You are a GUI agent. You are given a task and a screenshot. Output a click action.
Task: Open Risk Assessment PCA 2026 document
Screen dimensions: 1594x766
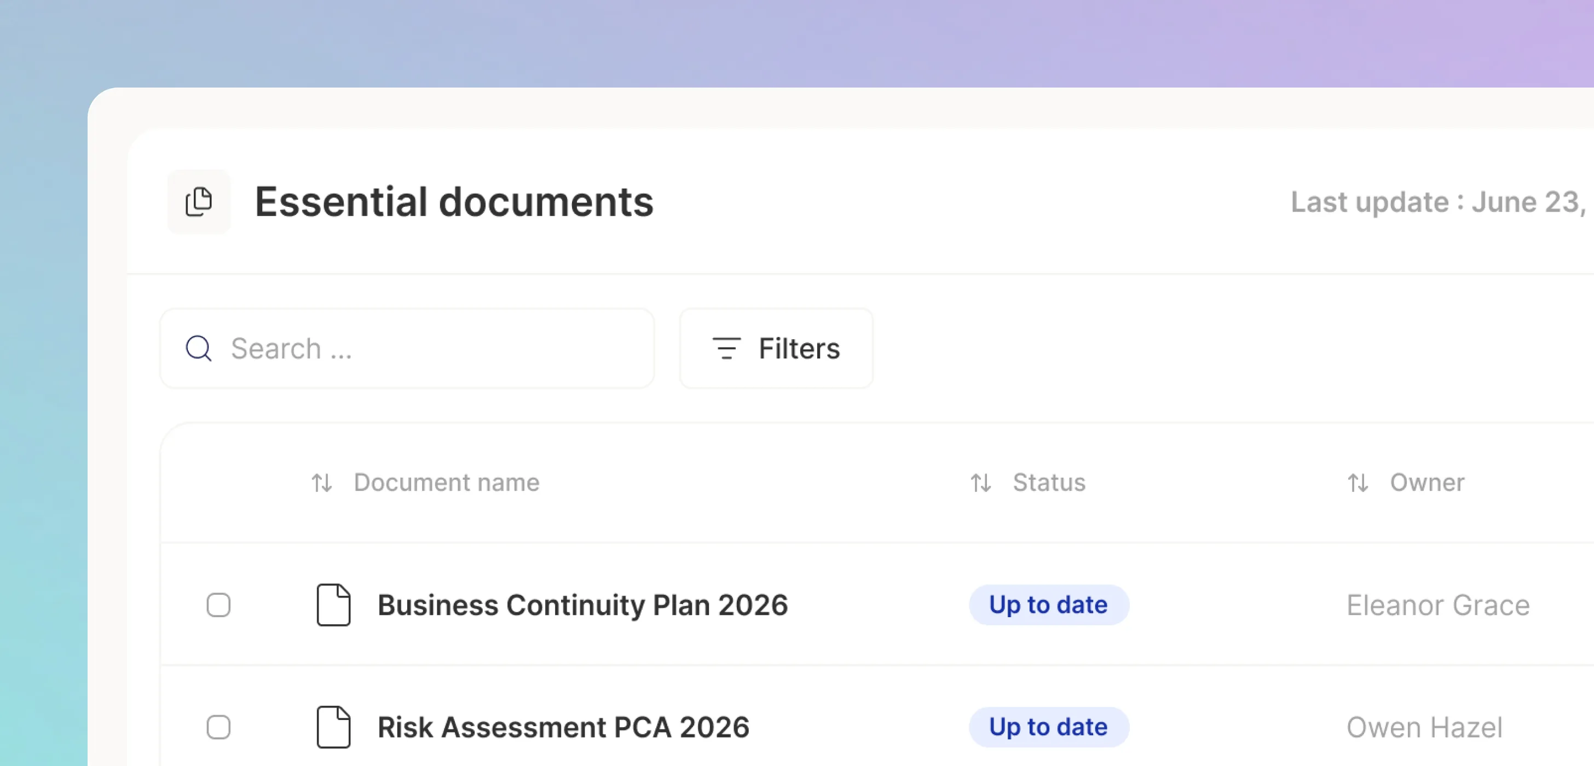pyautogui.click(x=563, y=727)
